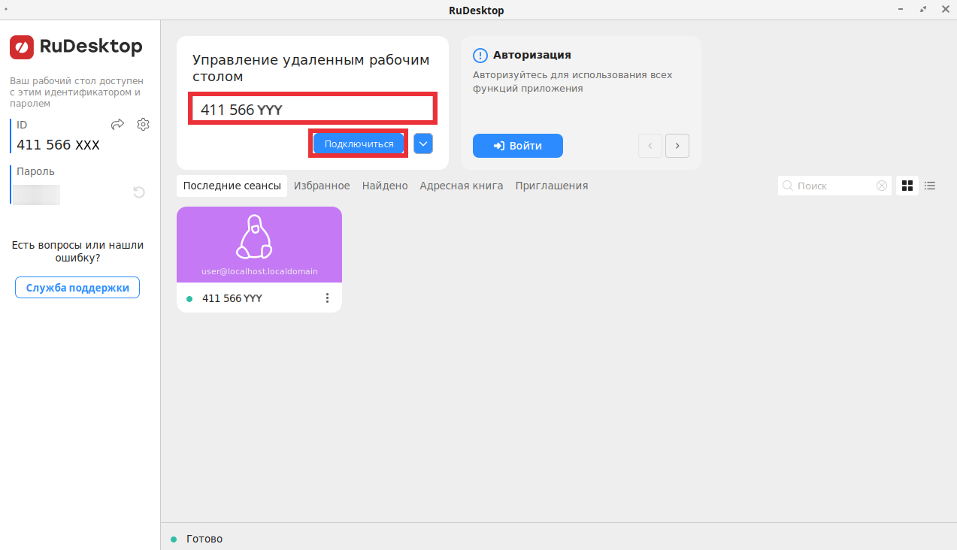Minimize the RuDesktop window

(x=900, y=10)
